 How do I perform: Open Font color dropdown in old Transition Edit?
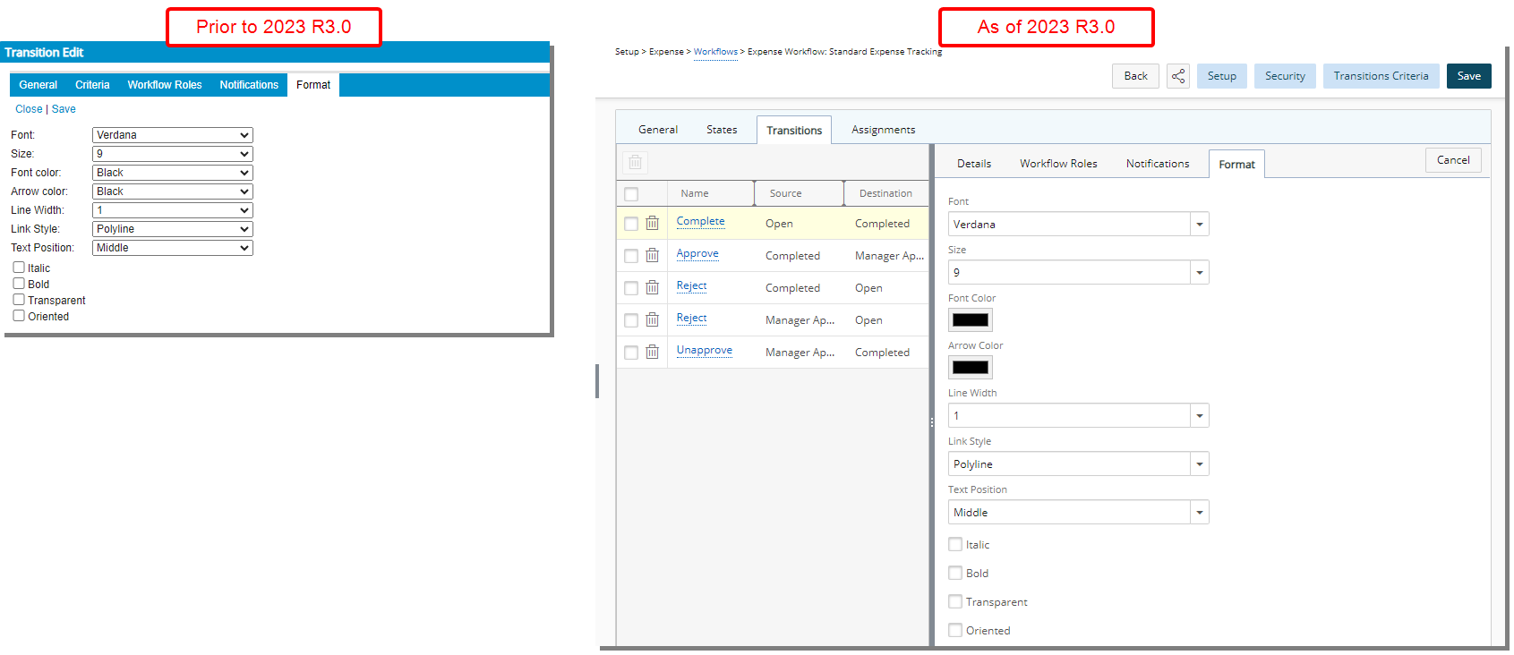click(173, 173)
